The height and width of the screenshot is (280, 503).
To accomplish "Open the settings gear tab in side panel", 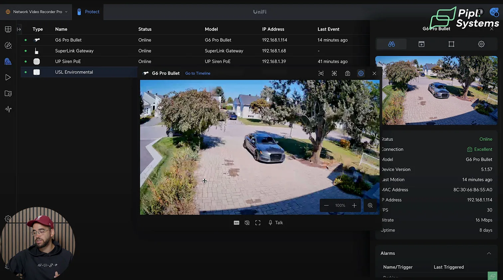I will 481,44.
